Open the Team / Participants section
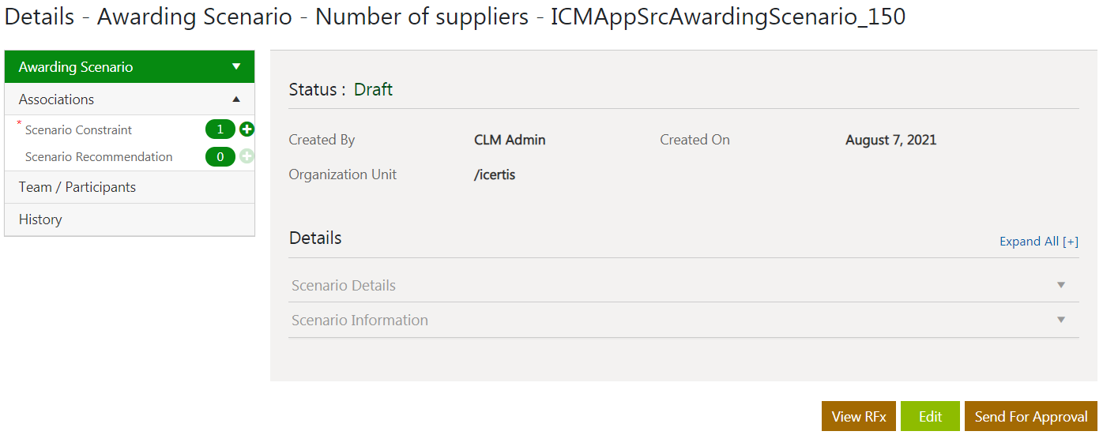1103x435 pixels. tap(77, 187)
